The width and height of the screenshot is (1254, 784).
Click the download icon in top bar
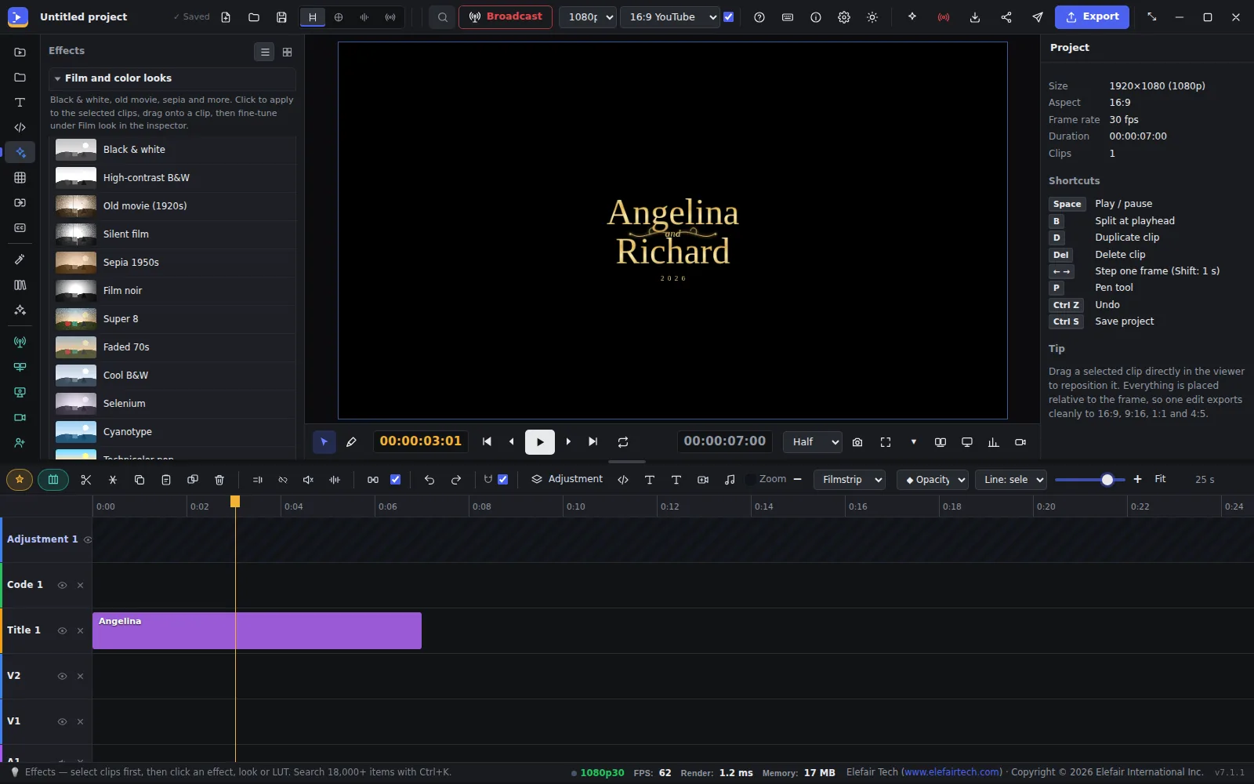[975, 17]
